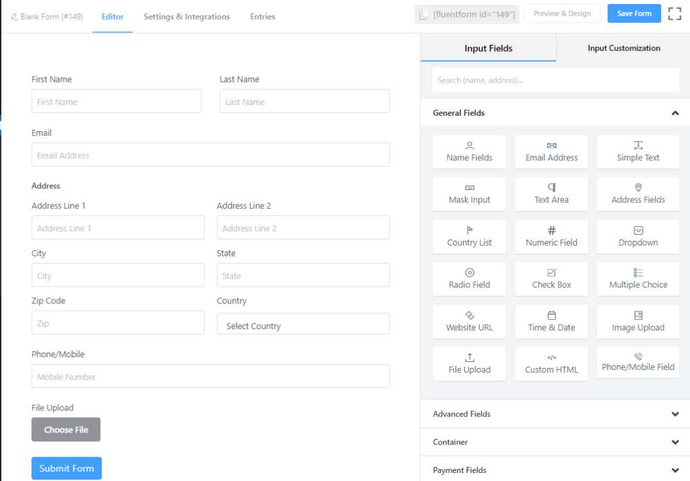The width and height of the screenshot is (690, 481).
Task: Expand the Container section
Action: [554, 442]
